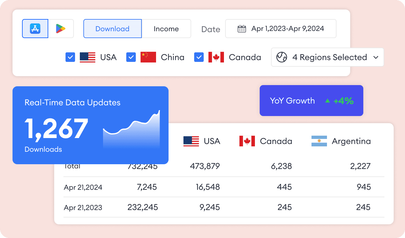The height and width of the screenshot is (238, 405).
Task: Switch to the Income tab
Action: (166, 29)
